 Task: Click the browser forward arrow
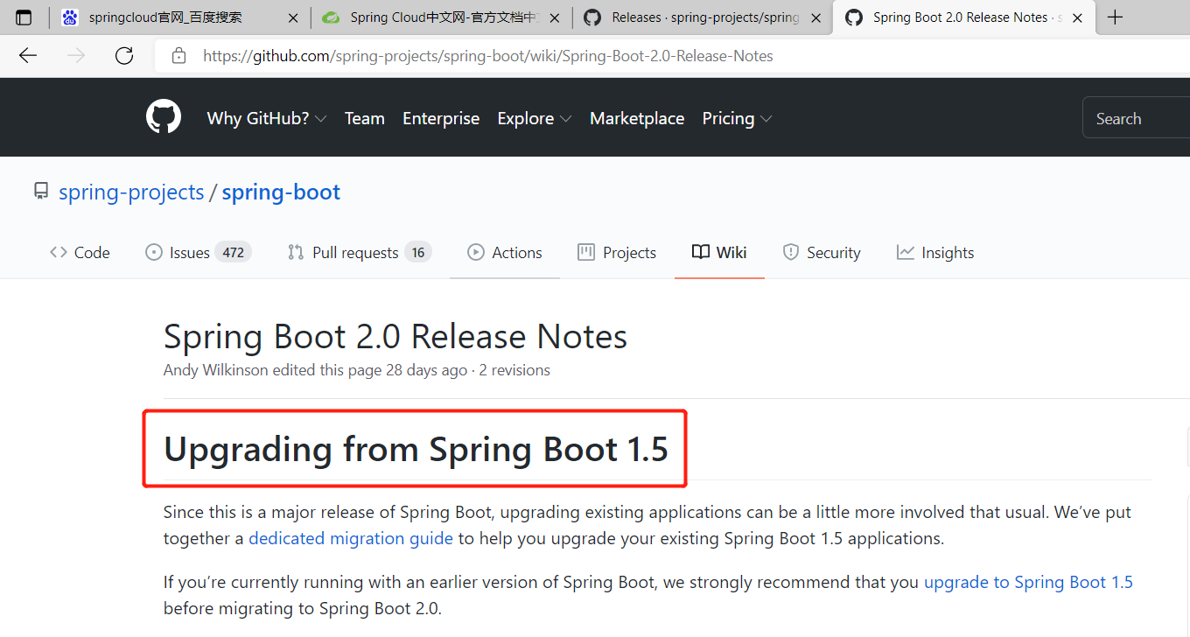pos(76,56)
